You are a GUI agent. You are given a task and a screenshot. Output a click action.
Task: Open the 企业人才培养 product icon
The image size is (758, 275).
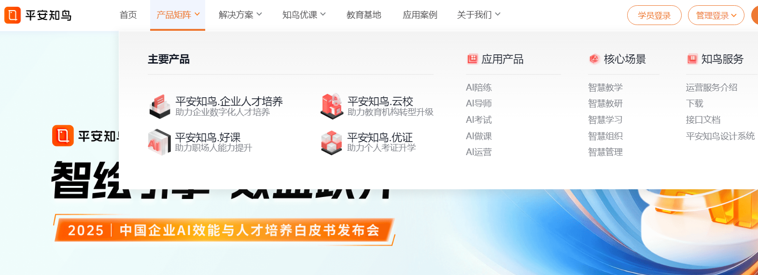click(160, 106)
